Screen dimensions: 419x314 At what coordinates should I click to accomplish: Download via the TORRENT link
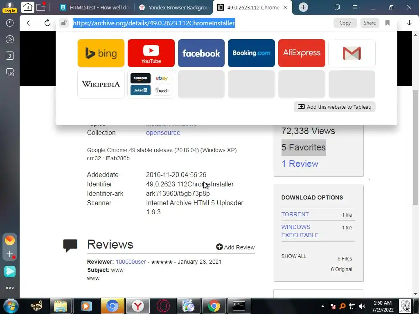[295, 214]
